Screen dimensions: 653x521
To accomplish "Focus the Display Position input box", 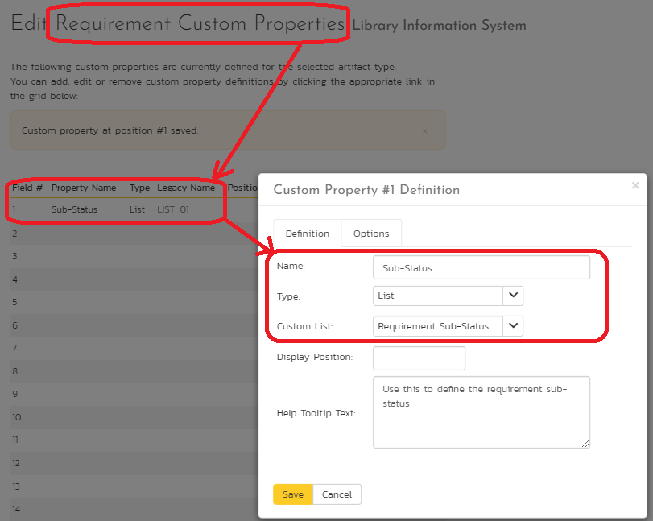I will tap(419, 358).
